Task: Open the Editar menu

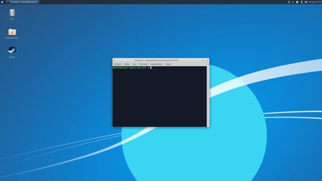Action: [127, 64]
